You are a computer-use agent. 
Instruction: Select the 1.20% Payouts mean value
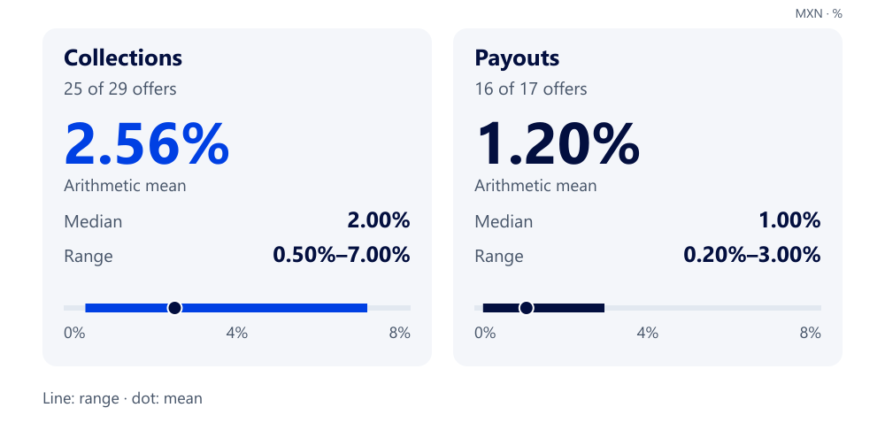tap(557, 144)
